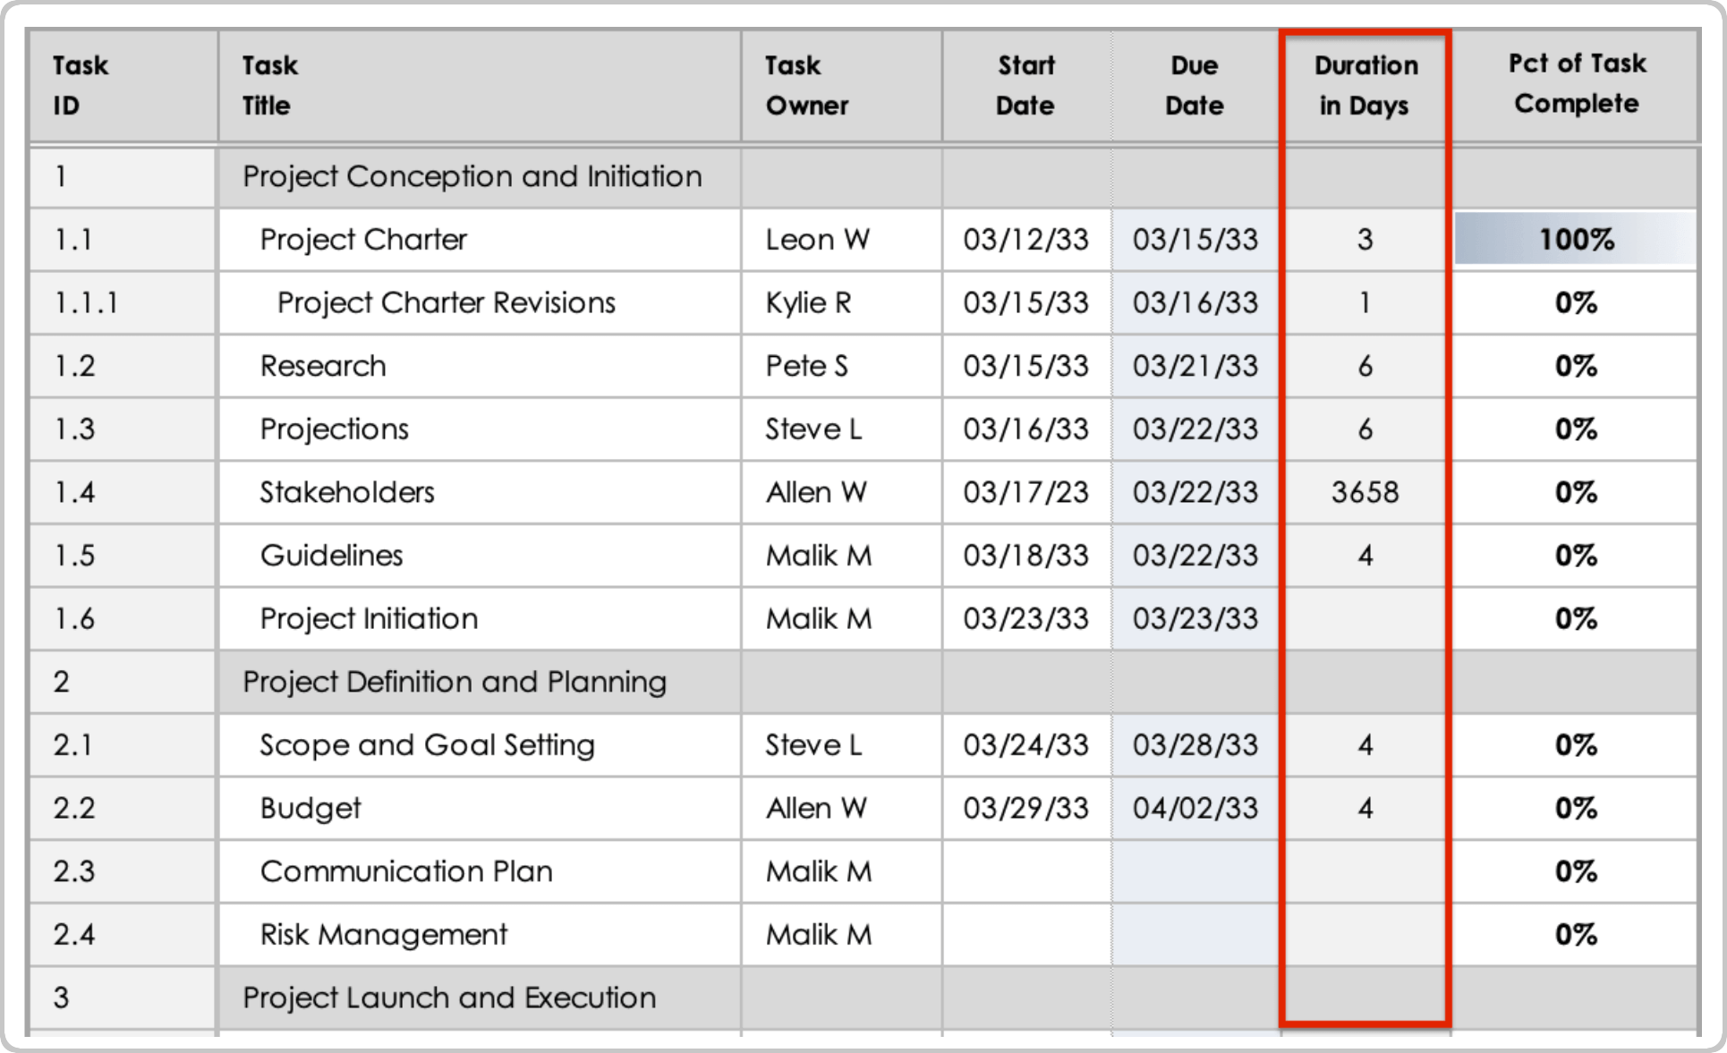1727x1053 pixels.
Task: Select the 100% completion cell for Project Charter
Action: pos(1576,239)
